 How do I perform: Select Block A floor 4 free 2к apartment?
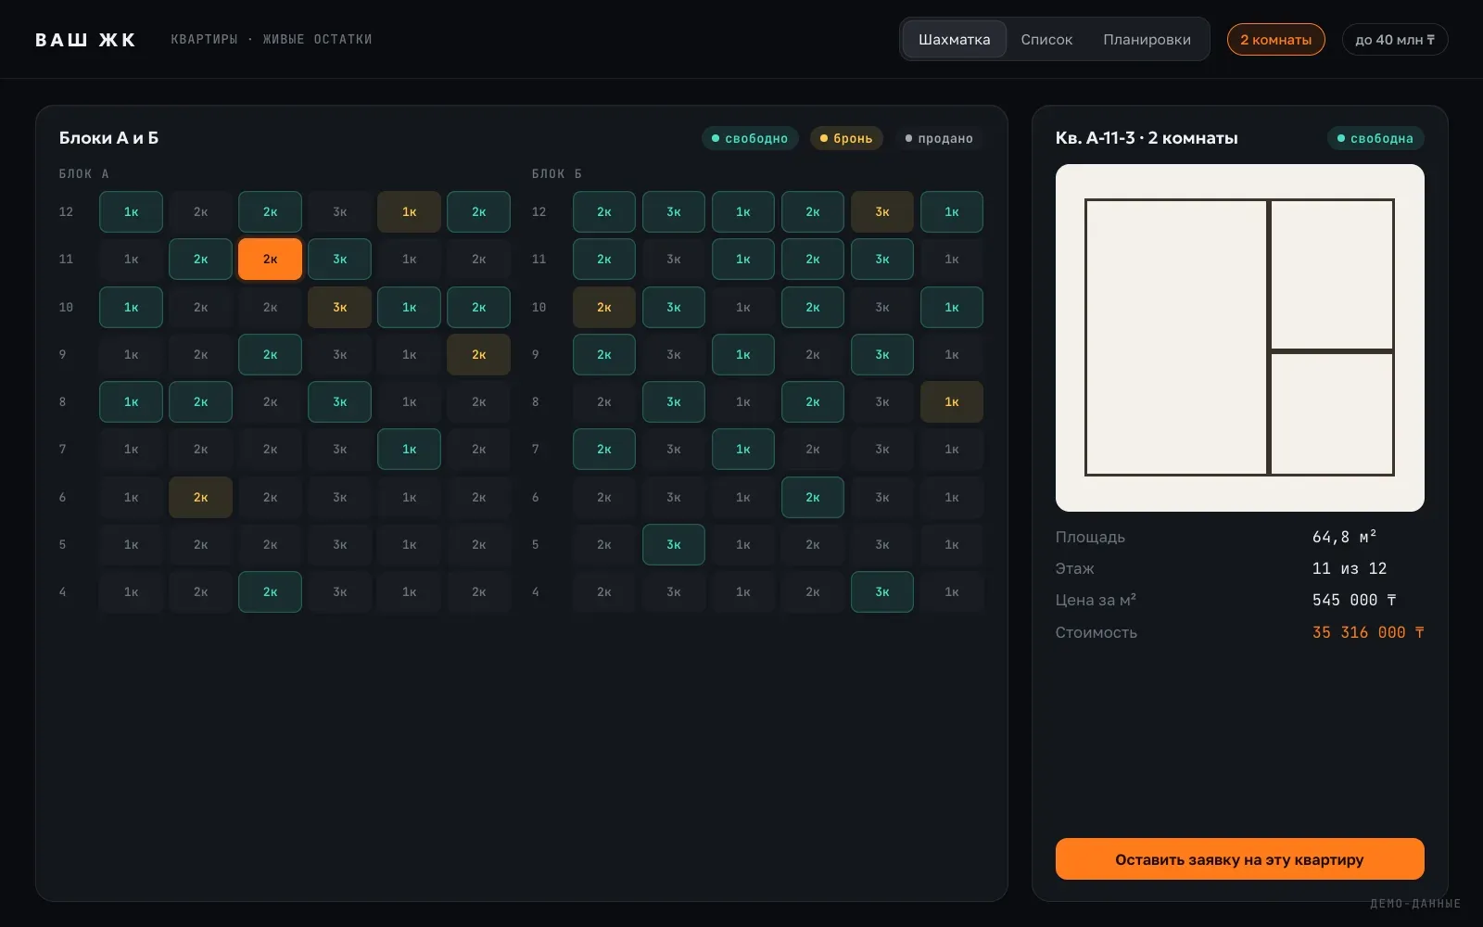click(x=270, y=591)
